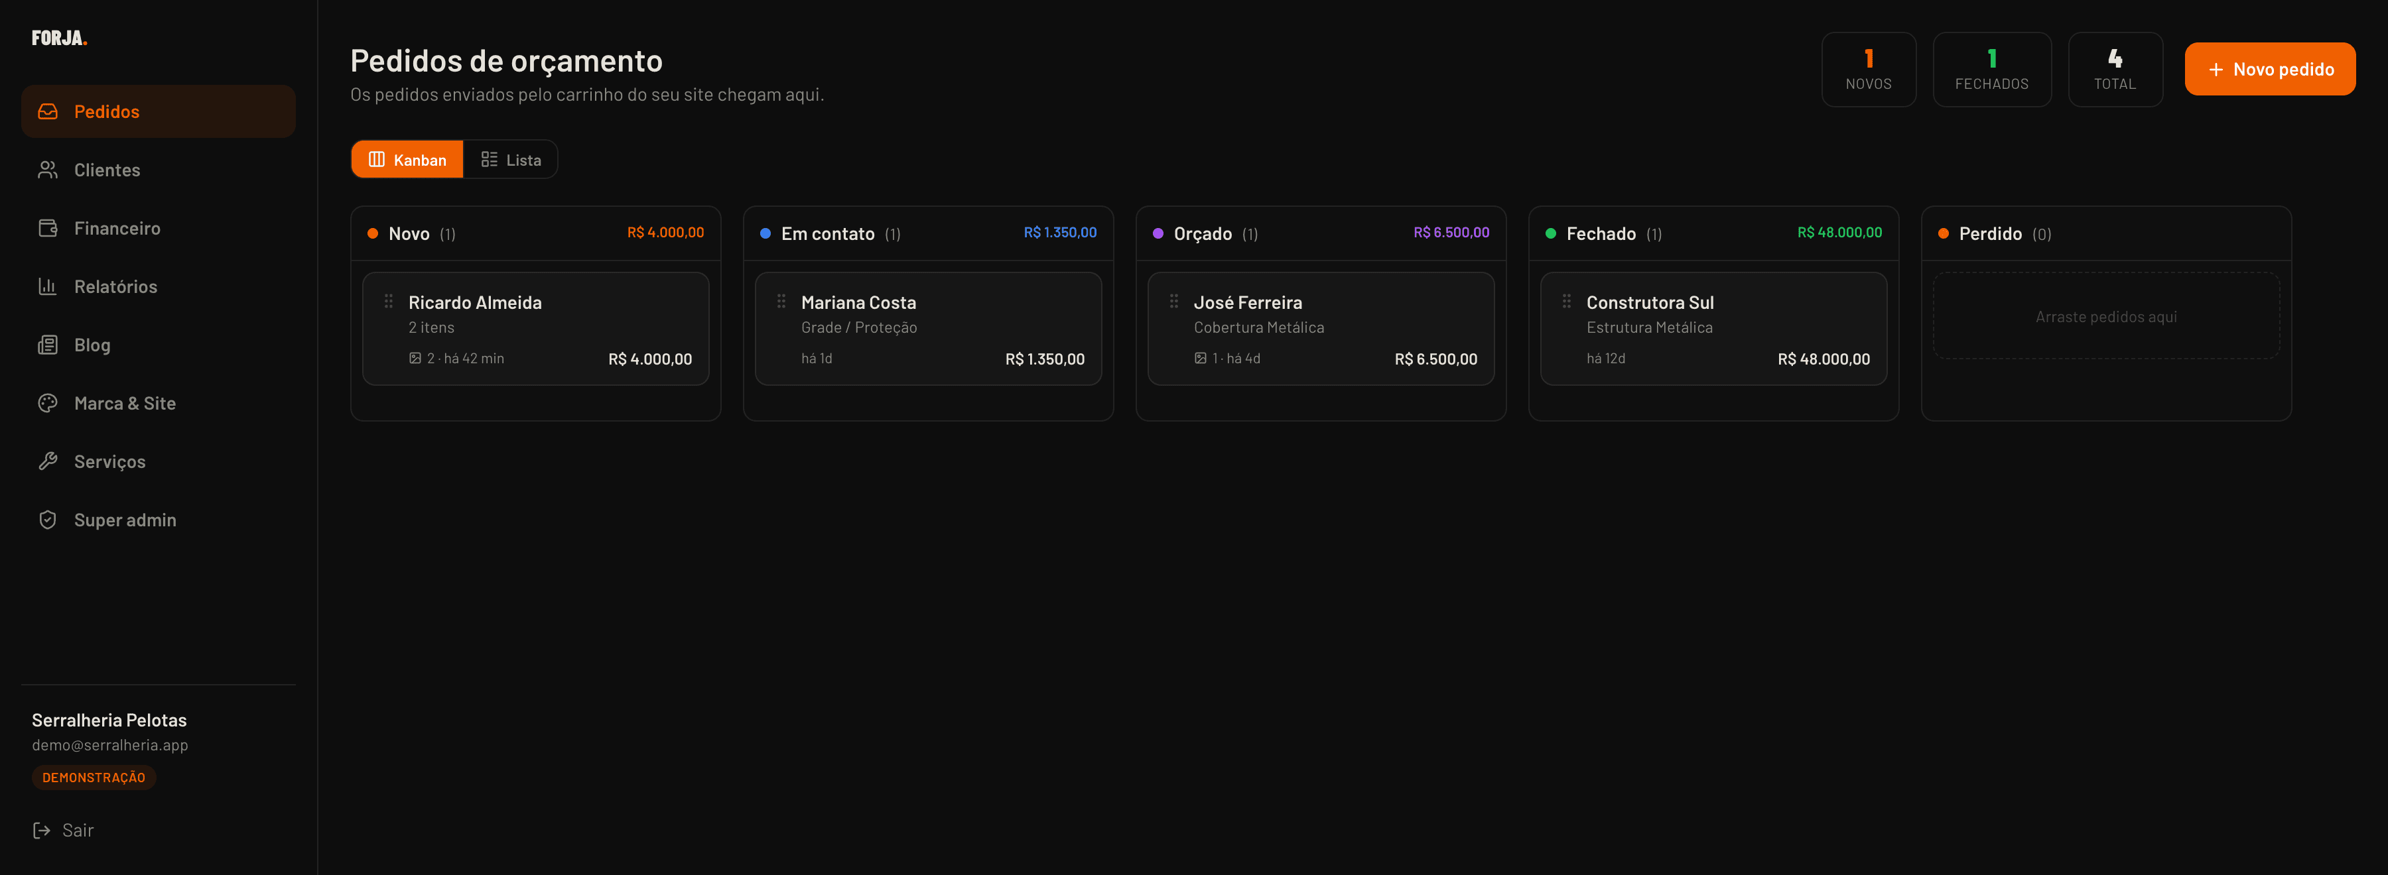Click the Perdido column title

(x=1990, y=233)
